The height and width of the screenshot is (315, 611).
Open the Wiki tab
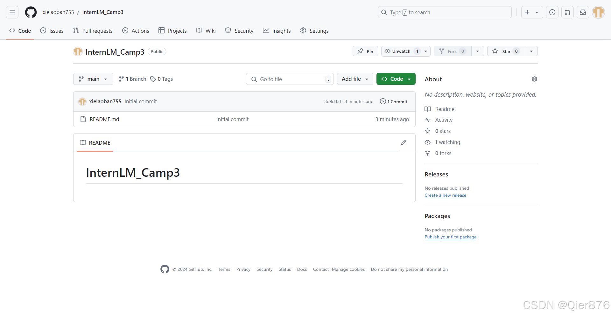tap(206, 31)
